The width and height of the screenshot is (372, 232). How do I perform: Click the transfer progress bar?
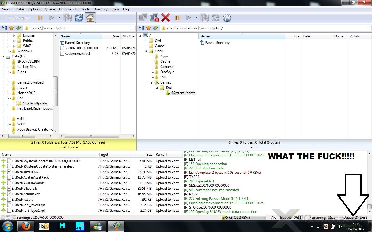pyautogui.click(x=244, y=217)
